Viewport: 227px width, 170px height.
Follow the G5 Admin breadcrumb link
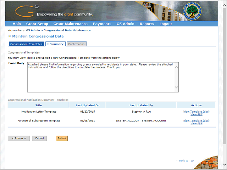pyautogui.click(x=33, y=30)
